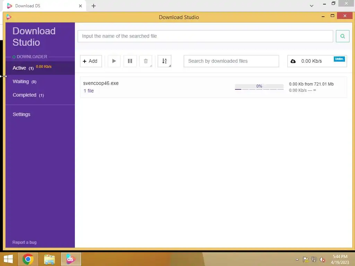
Task: Pause the download with the pause button
Action: pos(130,61)
